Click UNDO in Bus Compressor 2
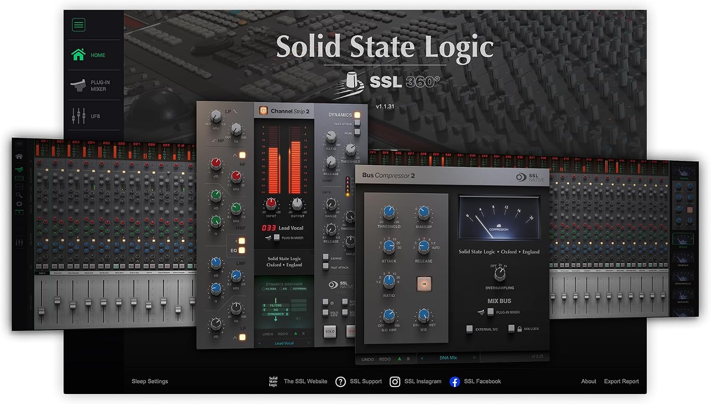Viewport: 711px width, 404px height. click(x=368, y=359)
